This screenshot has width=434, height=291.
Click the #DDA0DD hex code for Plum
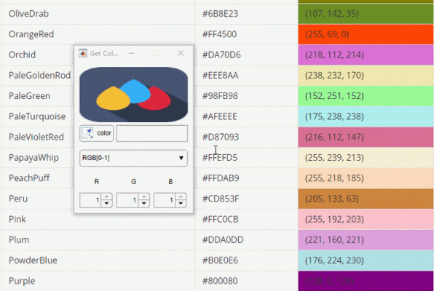point(223,240)
